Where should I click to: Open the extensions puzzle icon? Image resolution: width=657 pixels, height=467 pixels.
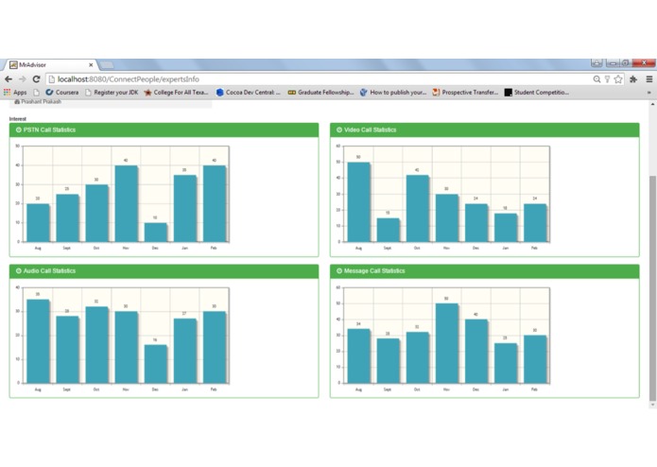633,79
